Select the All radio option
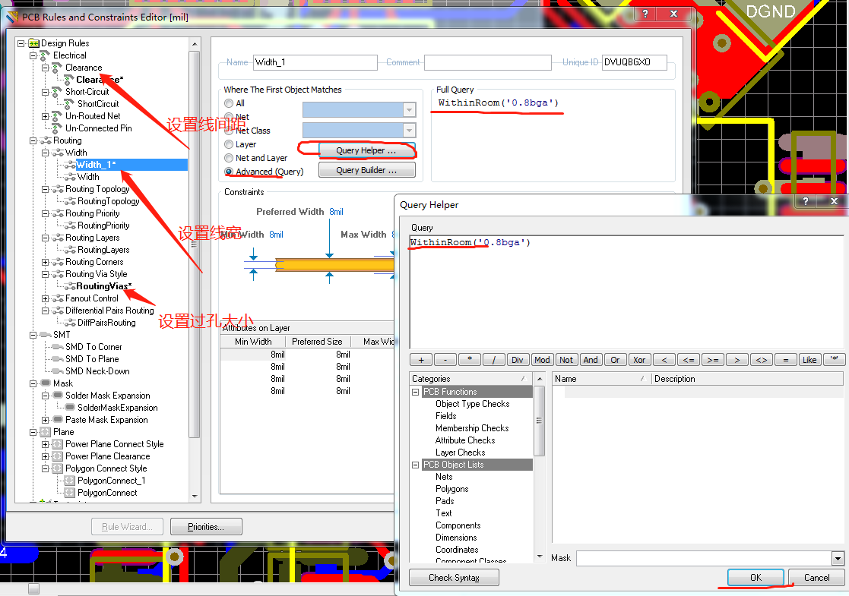This screenshot has width=849, height=596. [x=229, y=103]
